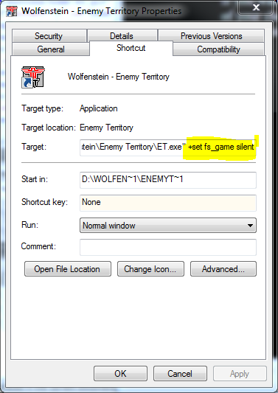Click the 'Target location:' label
The height and width of the screenshot is (393, 278).
[49, 128]
